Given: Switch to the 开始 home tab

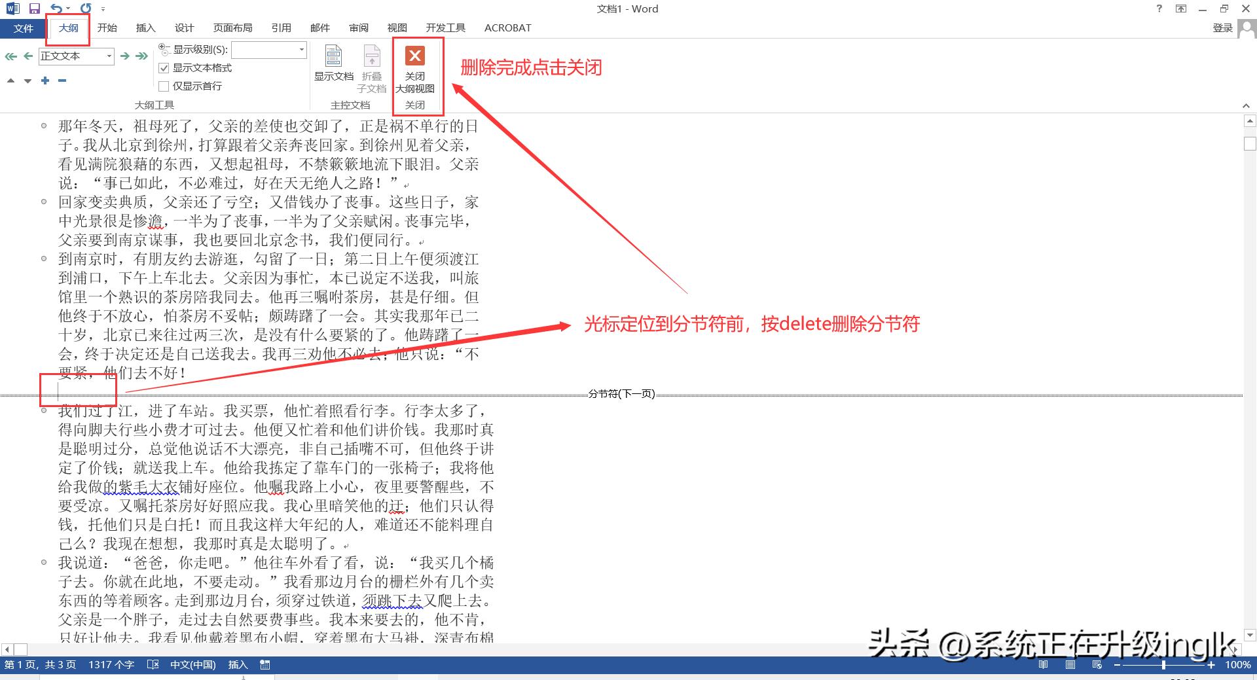Looking at the screenshot, I should (107, 28).
